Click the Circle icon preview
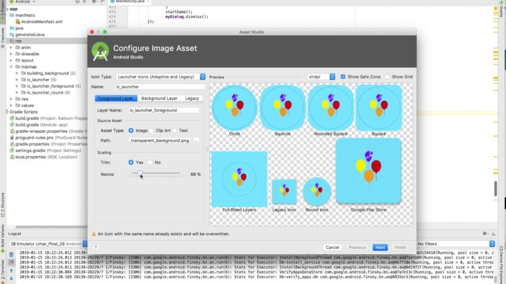This screenshot has height=284, width=506. pyautogui.click(x=234, y=107)
